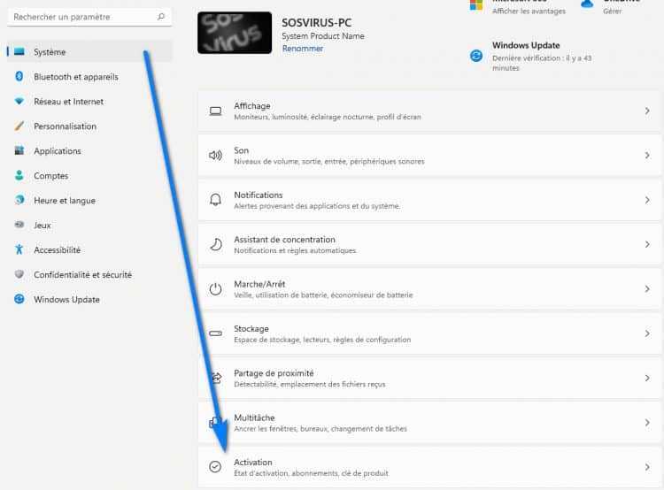Expand the Affichage row chevron
This screenshot has height=490, width=664.
click(647, 111)
